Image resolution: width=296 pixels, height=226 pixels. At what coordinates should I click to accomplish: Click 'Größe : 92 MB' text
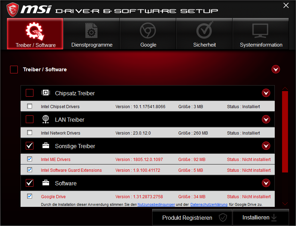[192, 160]
